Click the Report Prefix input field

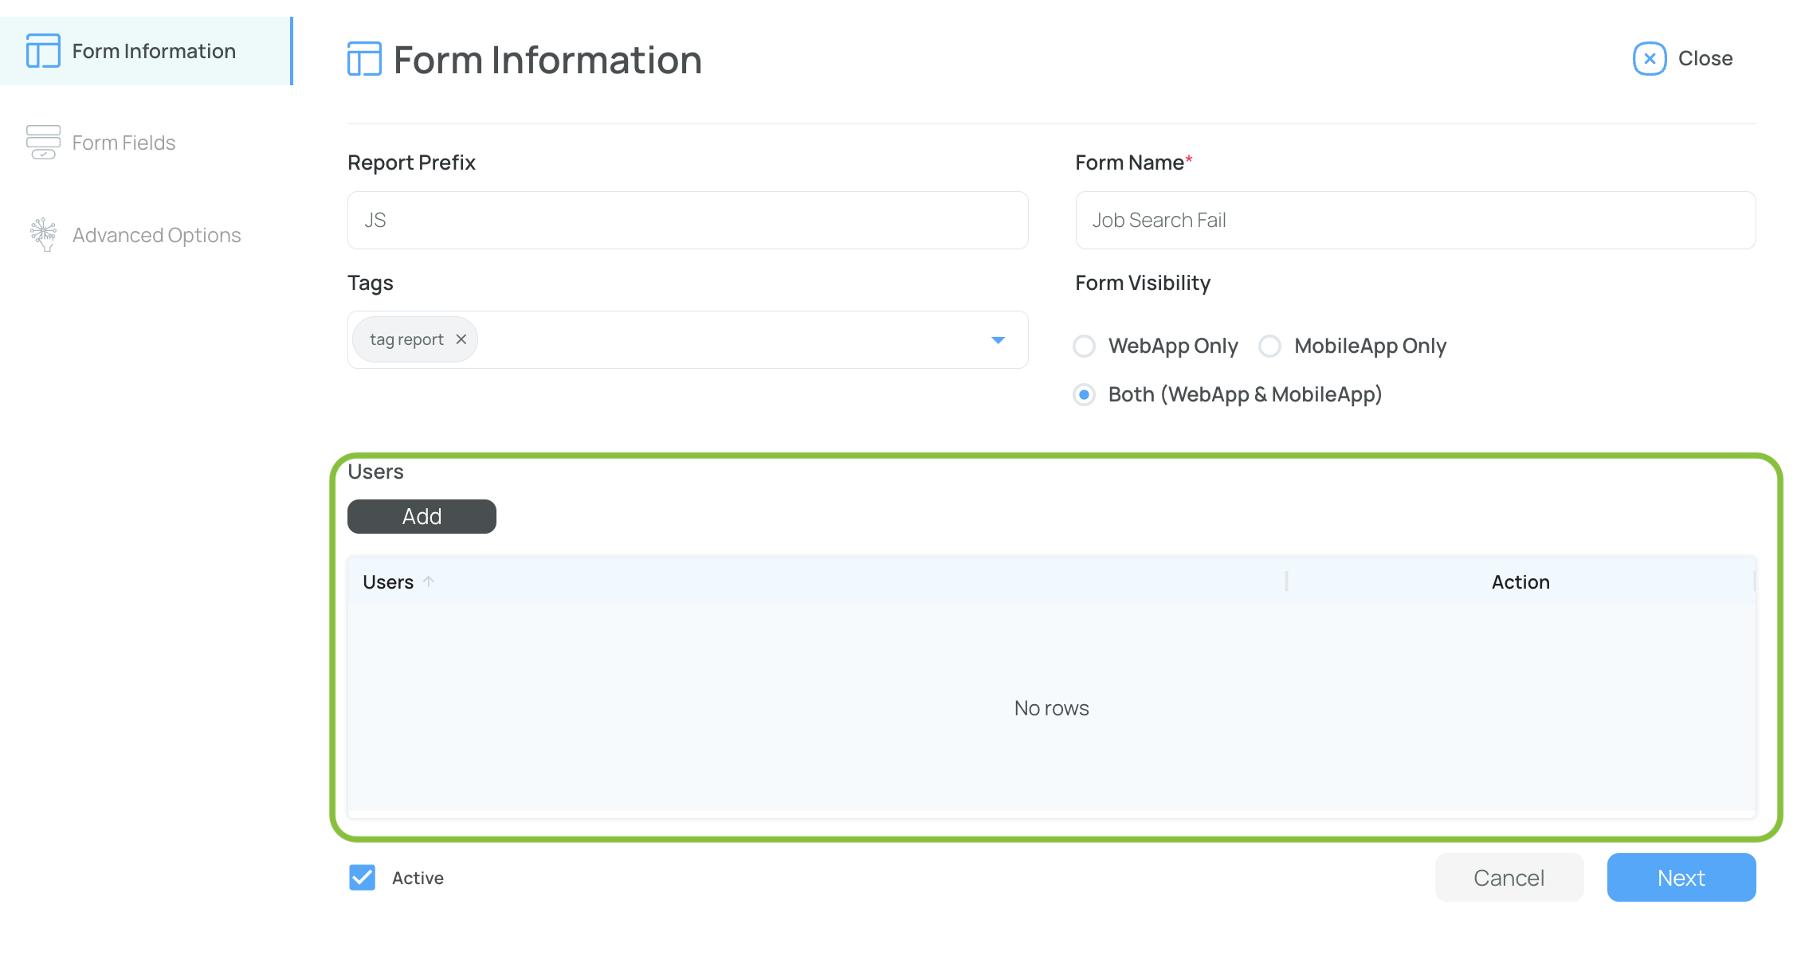(x=687, y=221)
